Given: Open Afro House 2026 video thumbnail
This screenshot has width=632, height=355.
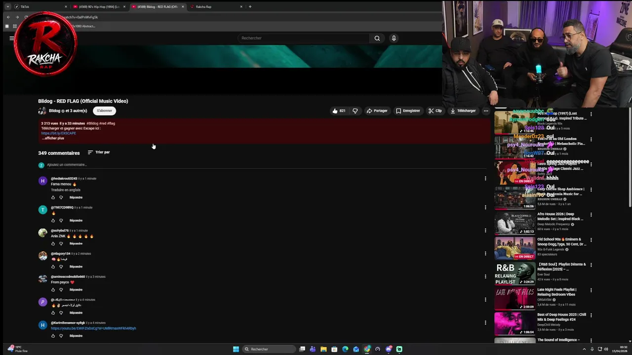Looking at the screenshot, I should pos(515,223).
